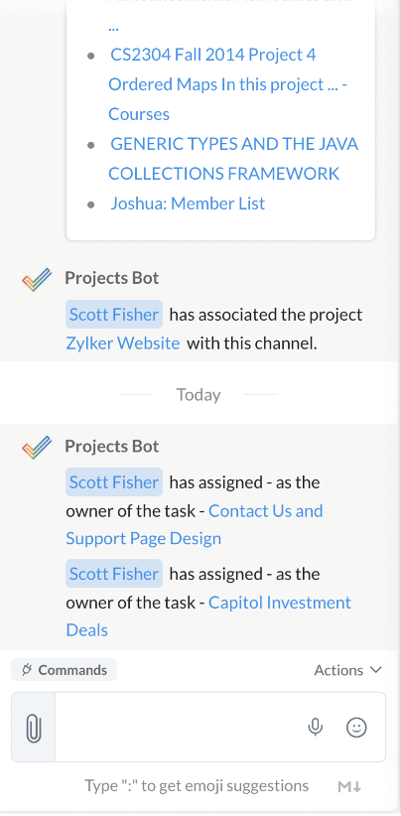The width and height of the screenshot is (401, 816).
Task: Open the Commands button
Action: 64,670
